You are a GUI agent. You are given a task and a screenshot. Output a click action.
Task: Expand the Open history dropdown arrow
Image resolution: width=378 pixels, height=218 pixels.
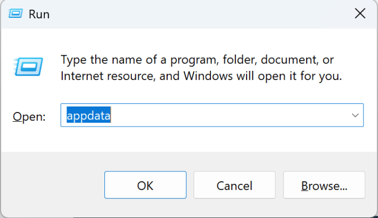pyautogui.click(x=355, y=116)
